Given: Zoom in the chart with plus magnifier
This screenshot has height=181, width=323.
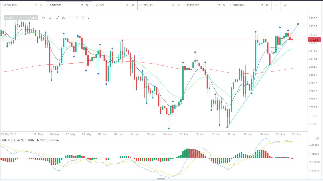Looking at the screenshot, I should point(50,18).
